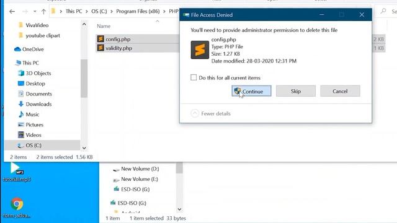This screenshot has height=223, width=397.
Task: Click the Music note icon in sidebar
Action: click(21, 114)
